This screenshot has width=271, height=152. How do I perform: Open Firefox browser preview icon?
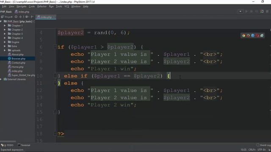coord(248,35)
